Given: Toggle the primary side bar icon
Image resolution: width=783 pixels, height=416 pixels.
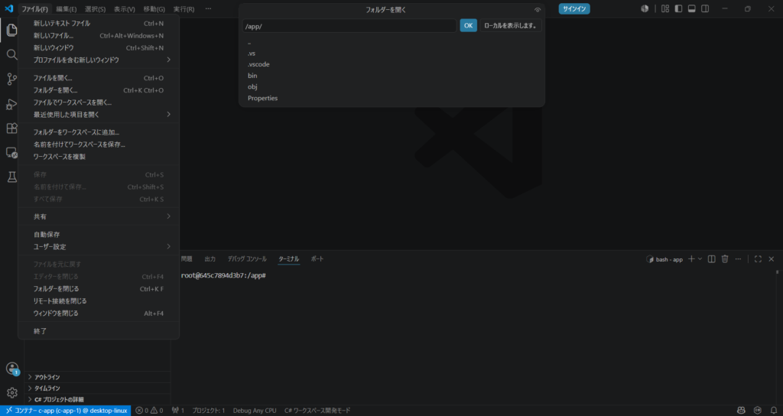Looking at the screenshot, I should coord(678,8).
